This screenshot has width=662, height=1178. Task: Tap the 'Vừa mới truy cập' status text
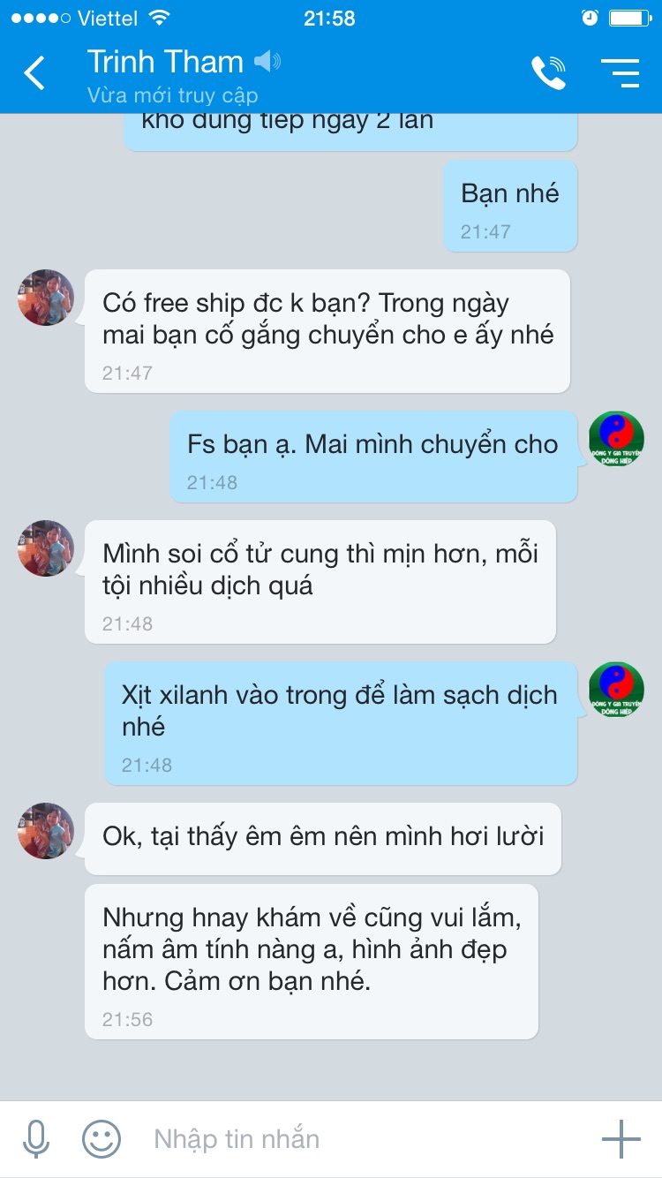click(x=172, y=95)
